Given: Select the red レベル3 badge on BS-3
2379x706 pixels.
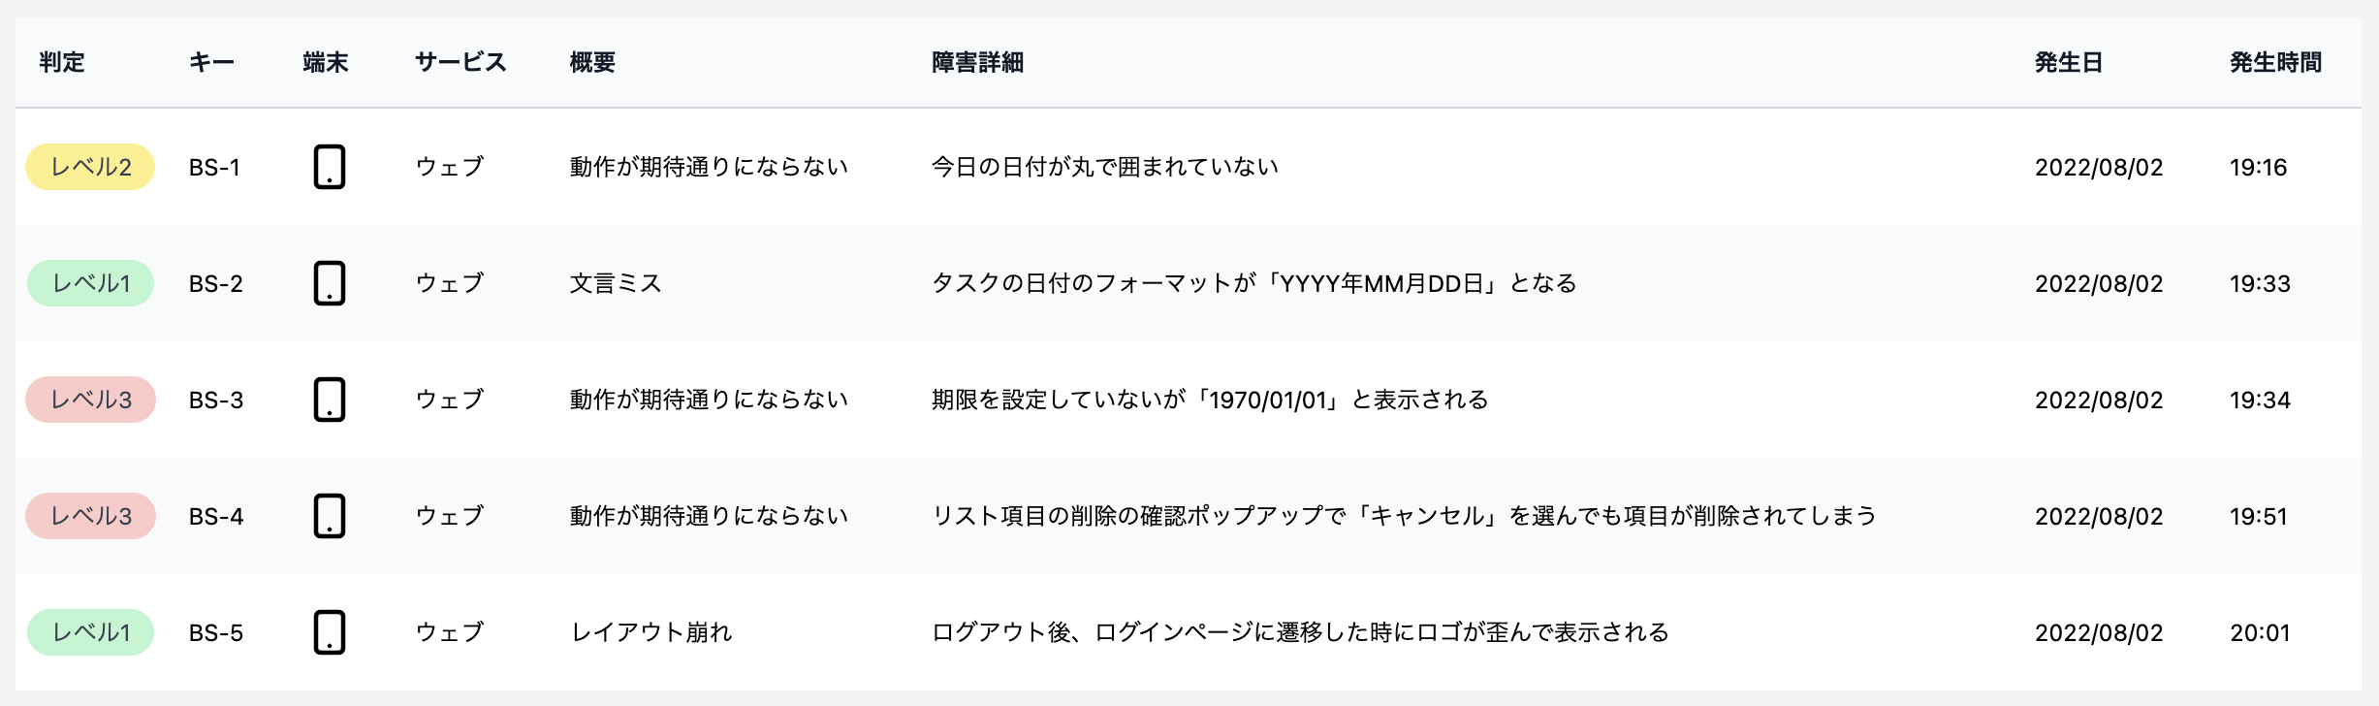Looking at the screenshot, I should [x=89, y=400].
